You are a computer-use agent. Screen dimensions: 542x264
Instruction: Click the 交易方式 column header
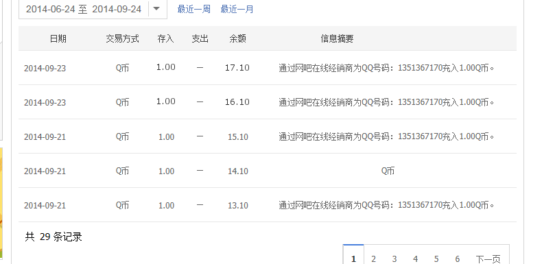click(x=122, y=38)
